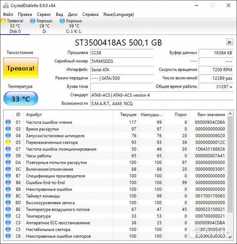Screen dimensions: 237x244
Task: Click status icon of attribute C5 row
Action: 8,229
